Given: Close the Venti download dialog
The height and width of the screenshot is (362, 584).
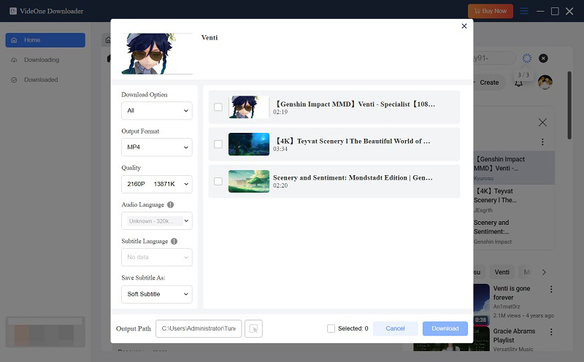Looking at the screenshot, I should coord(464,26).
